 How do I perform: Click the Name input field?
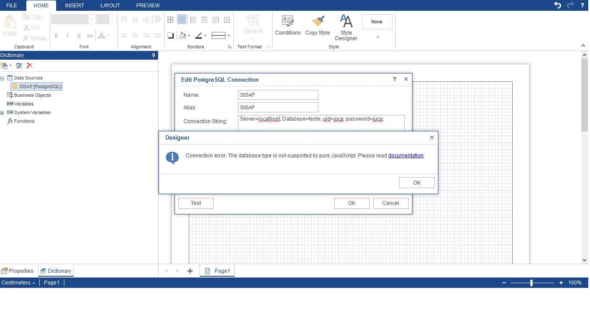[x=278, y=95]
